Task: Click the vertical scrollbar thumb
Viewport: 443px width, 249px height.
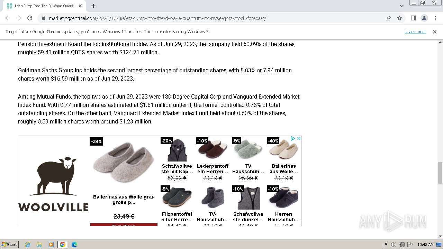Action: (440, 173)
